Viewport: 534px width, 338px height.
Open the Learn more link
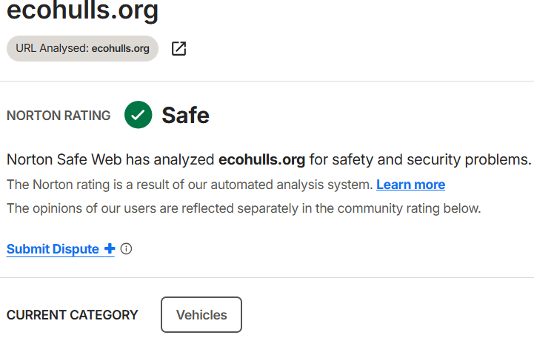411,185
